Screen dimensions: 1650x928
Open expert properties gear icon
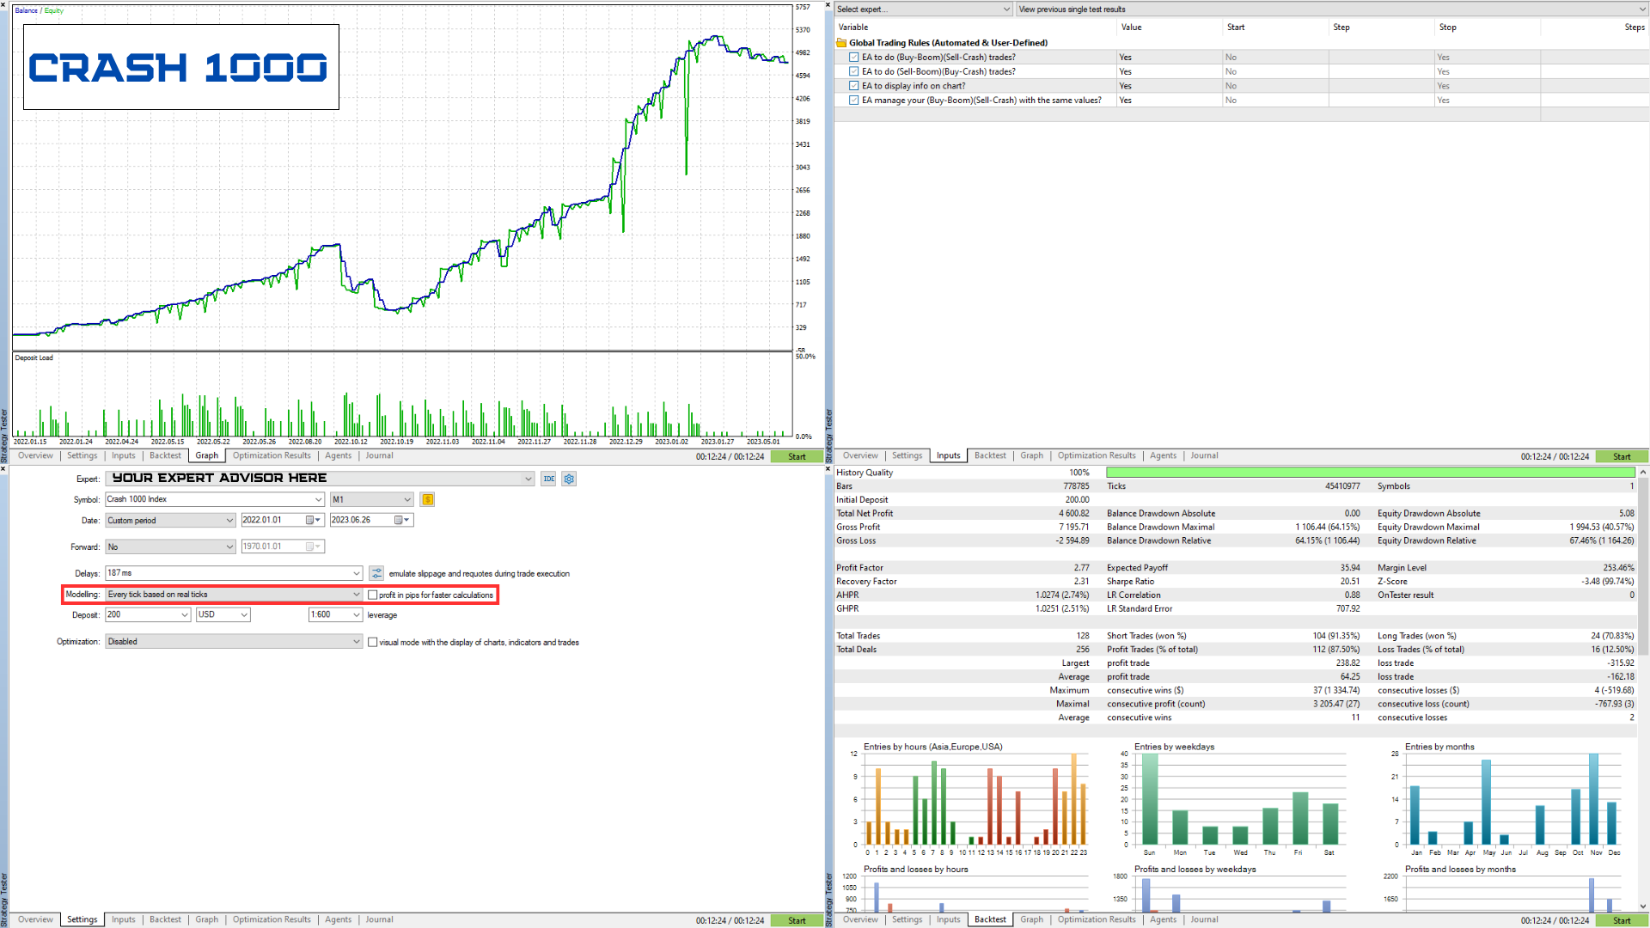[569, 479]
